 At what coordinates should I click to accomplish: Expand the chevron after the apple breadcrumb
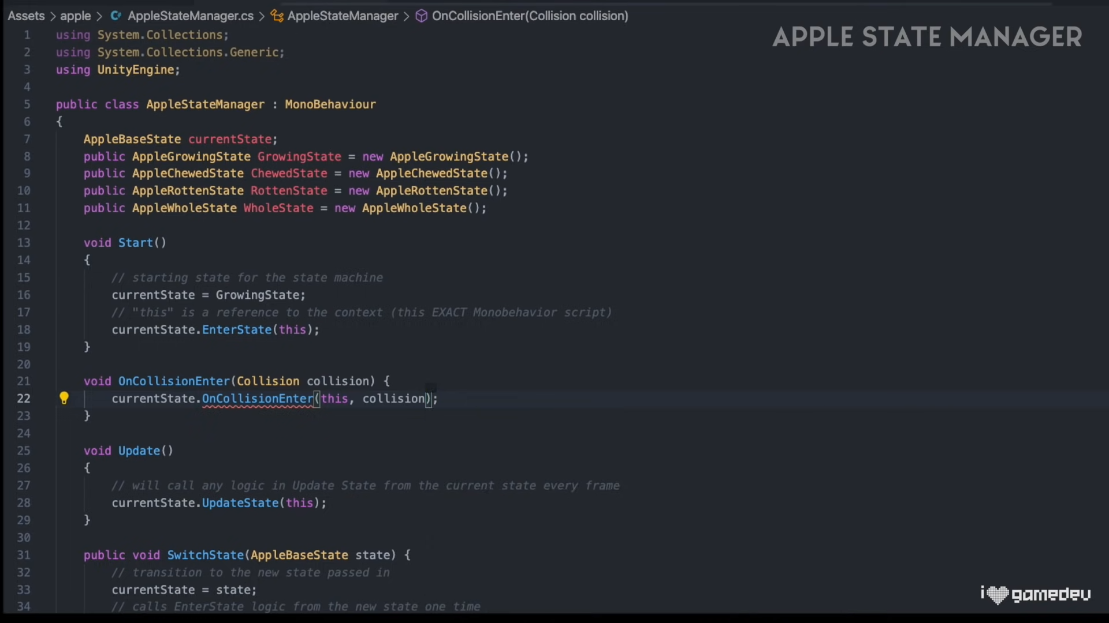point(99,16)
